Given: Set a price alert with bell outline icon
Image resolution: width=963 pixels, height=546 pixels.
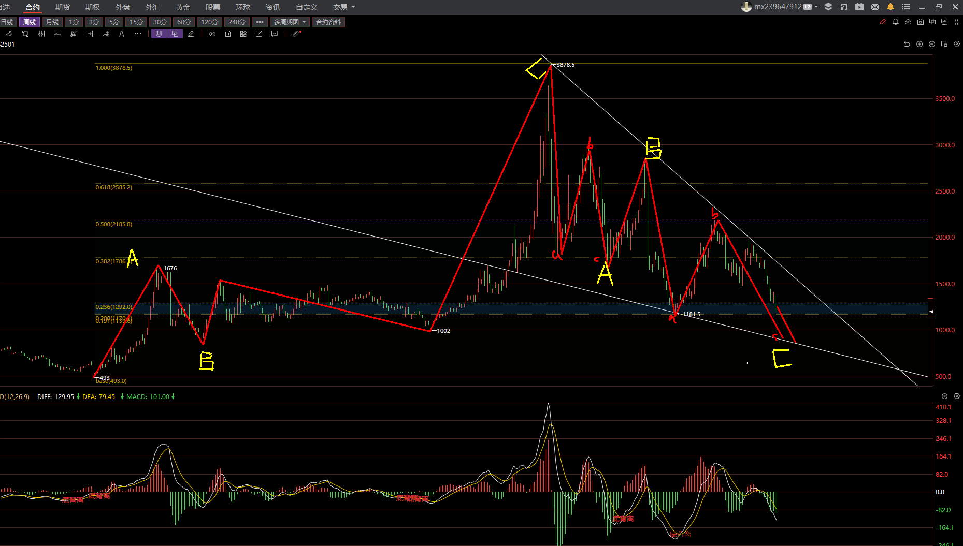Looking at the screenshot, I should coord(896,22).
